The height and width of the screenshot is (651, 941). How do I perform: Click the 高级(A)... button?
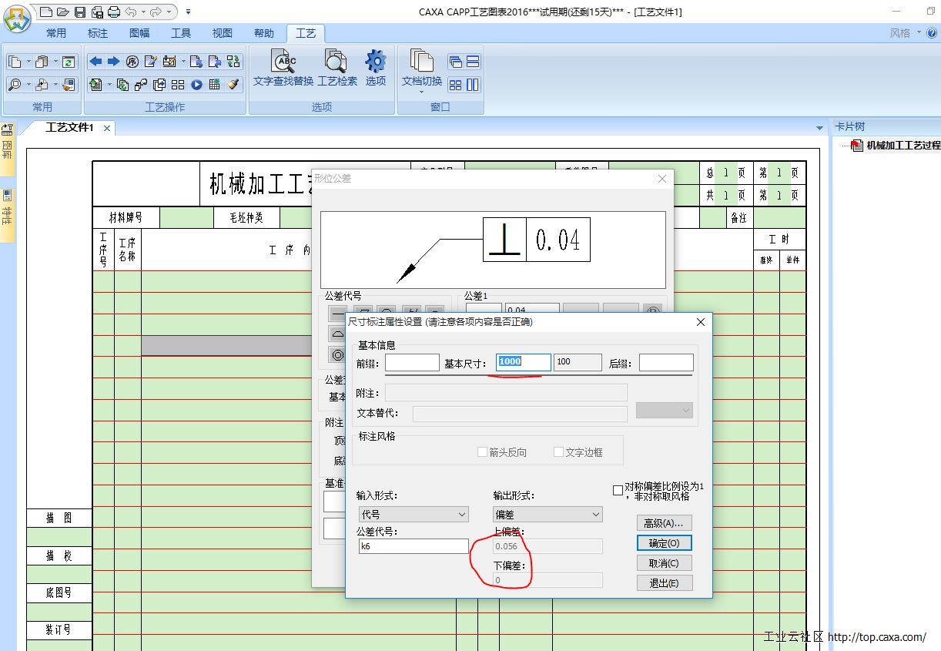click(664, 523)
